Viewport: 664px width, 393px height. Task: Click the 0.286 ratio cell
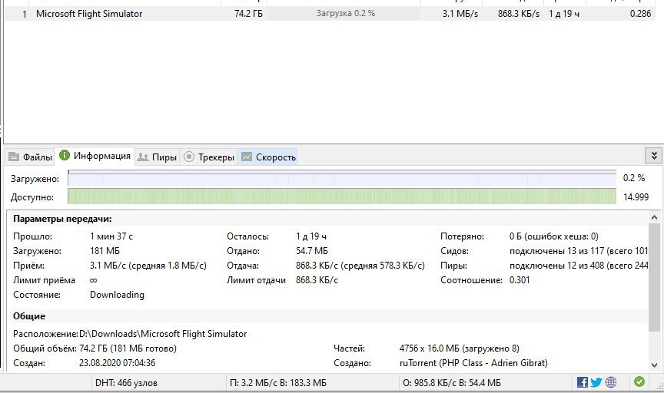click(x=640, y=14)
